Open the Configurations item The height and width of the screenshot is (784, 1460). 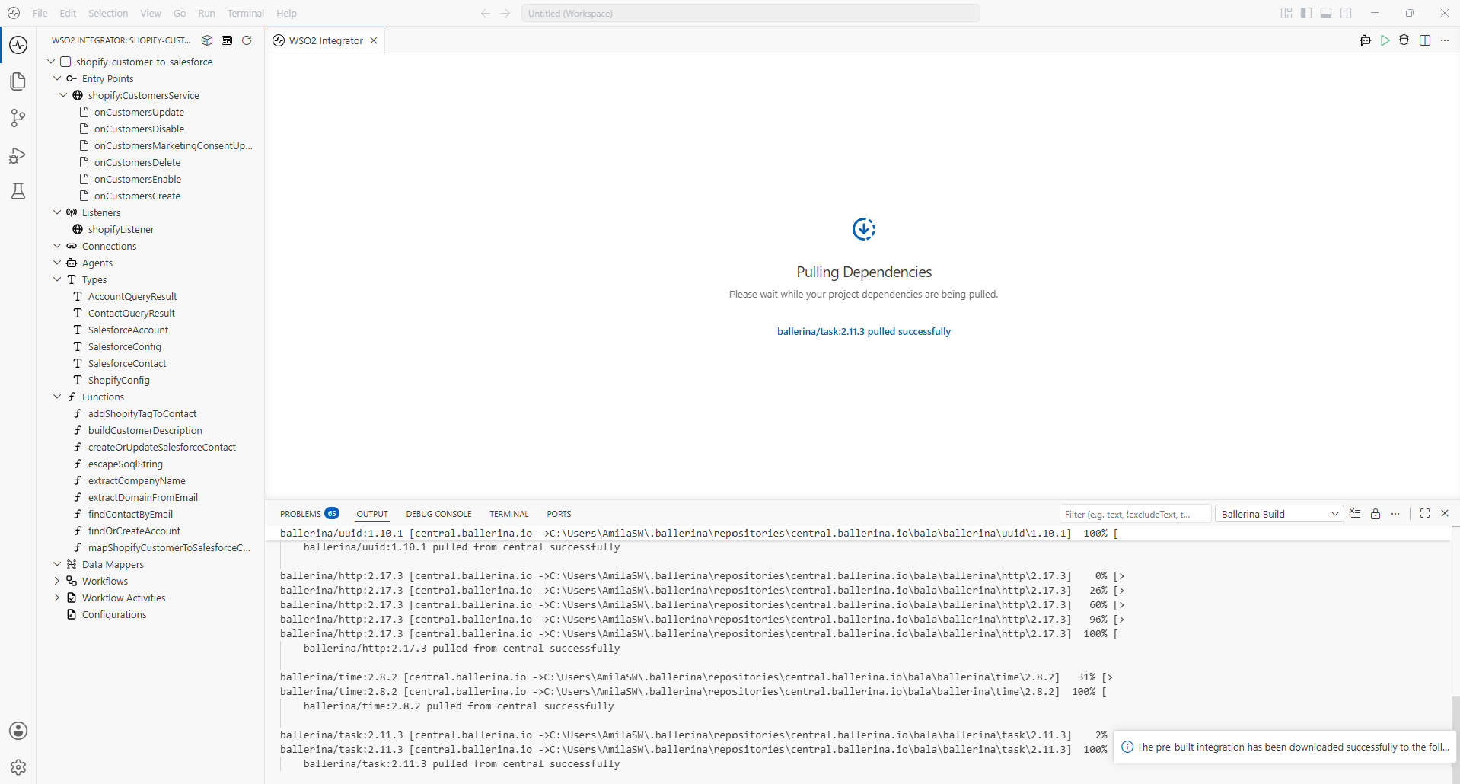tap(114, 614)
